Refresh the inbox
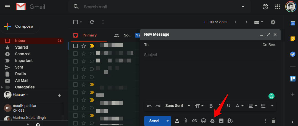The image size is (298, 126). pos(92,22)
